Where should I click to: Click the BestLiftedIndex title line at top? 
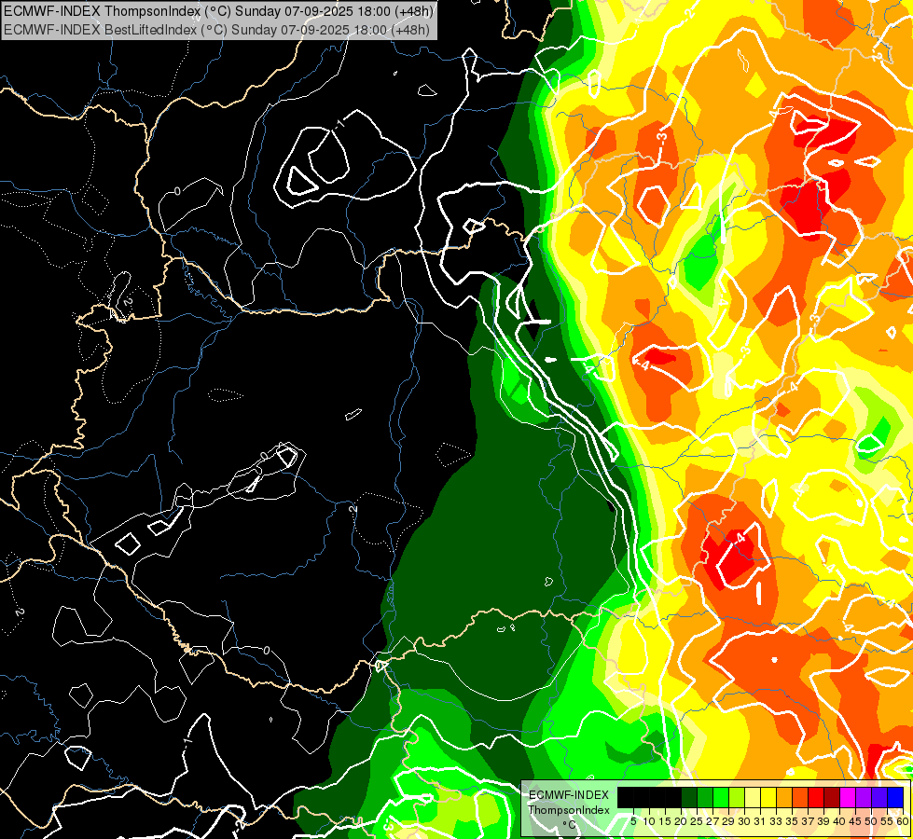[x=216, y=29]
